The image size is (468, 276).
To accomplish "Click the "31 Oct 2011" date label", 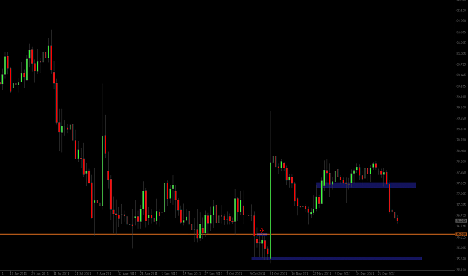I will point(279,273).
